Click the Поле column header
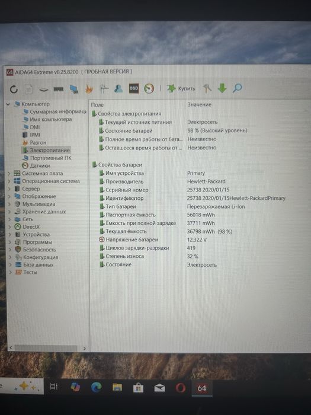The image size is (311, 415). tap(97, 105)
